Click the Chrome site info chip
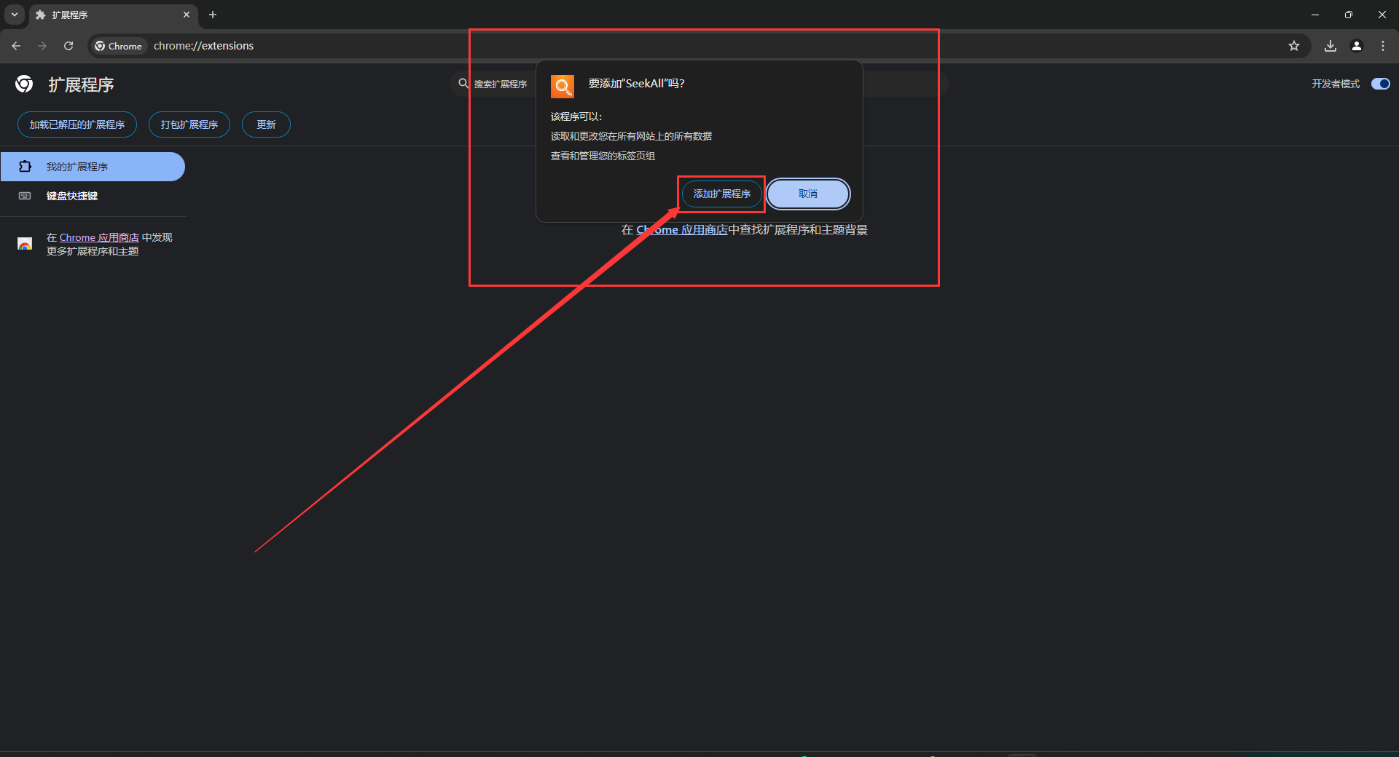The height and width of the screenshot is (757, 1399). (119, 46)
